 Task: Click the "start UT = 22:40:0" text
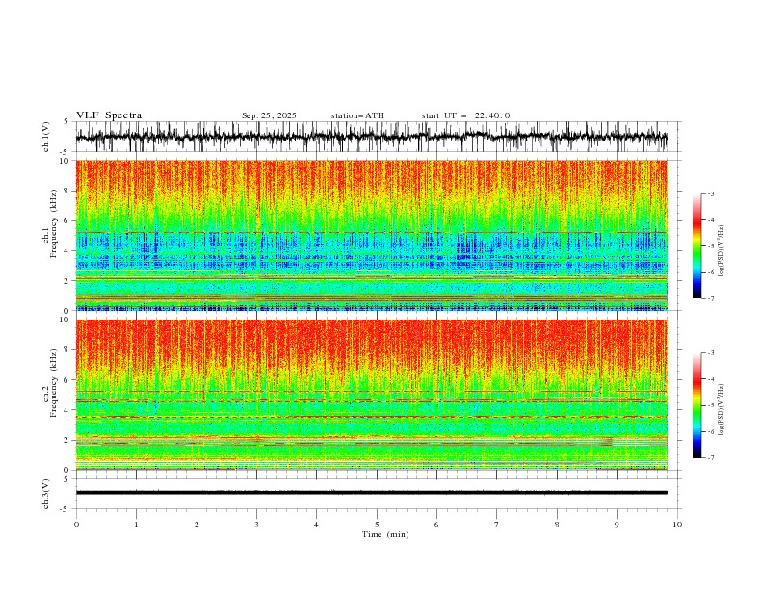(x=465, y=115)
